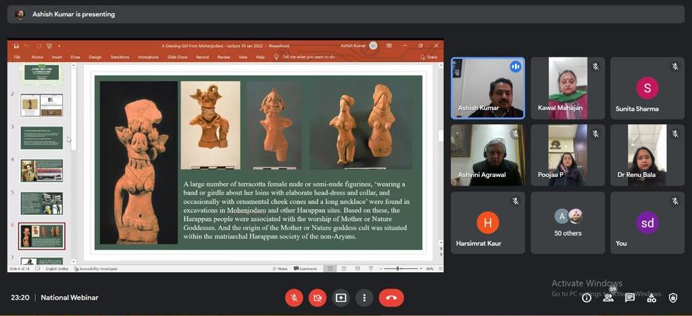Select slide 2 thumbnail
Image resolution: width=692 pixels, height=316 pixels.
(x=41, y=105)
